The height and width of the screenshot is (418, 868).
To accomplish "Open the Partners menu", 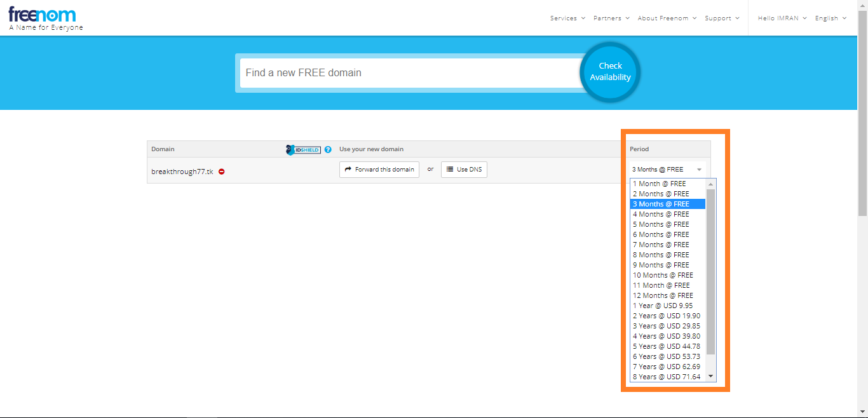I will click(x=611, y=18).
